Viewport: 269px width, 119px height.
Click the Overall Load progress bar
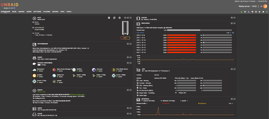tap(200, 30)
